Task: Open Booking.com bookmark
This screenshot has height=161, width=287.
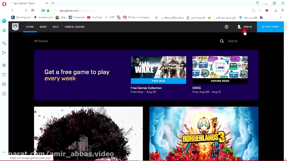Action: [21, 17]
